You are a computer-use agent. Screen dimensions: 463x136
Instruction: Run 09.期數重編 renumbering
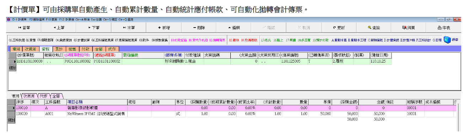[x=160, y=40]
